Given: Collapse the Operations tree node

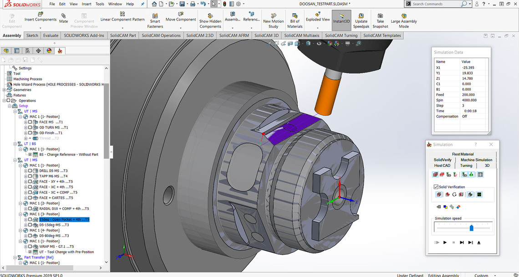Looking at the screenshot, I should (x=4, y=100).
